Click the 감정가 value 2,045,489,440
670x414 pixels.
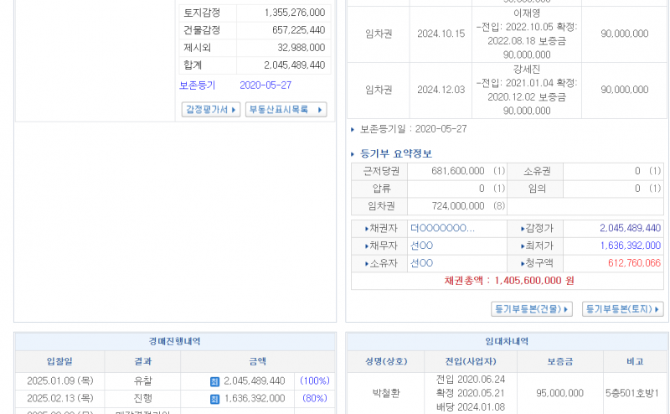pyautogui.click(x=630, y=228)
